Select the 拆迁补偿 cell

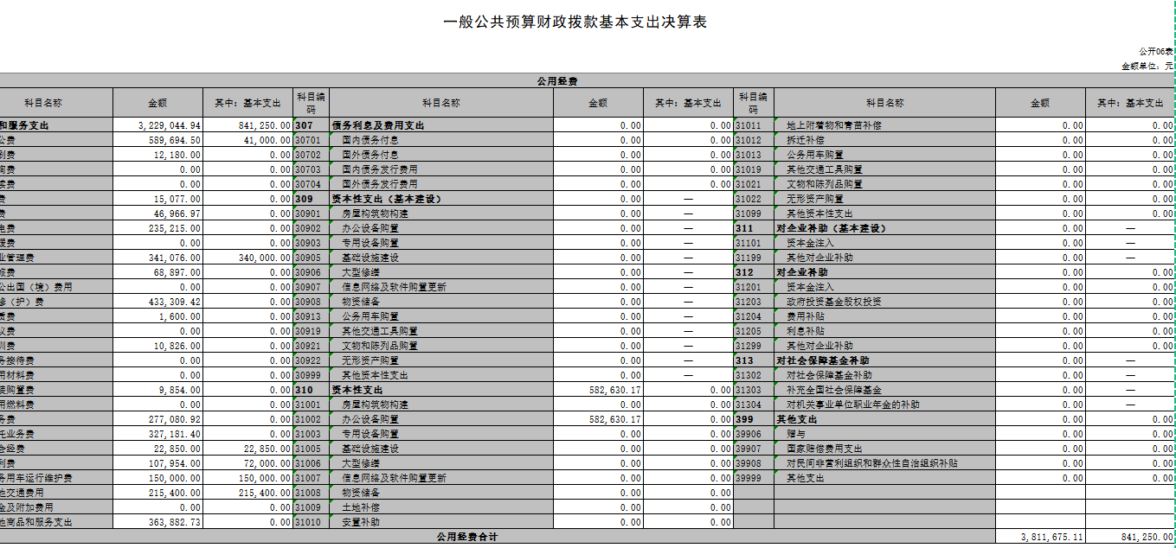pyautogui.click(x=884, y=140)
